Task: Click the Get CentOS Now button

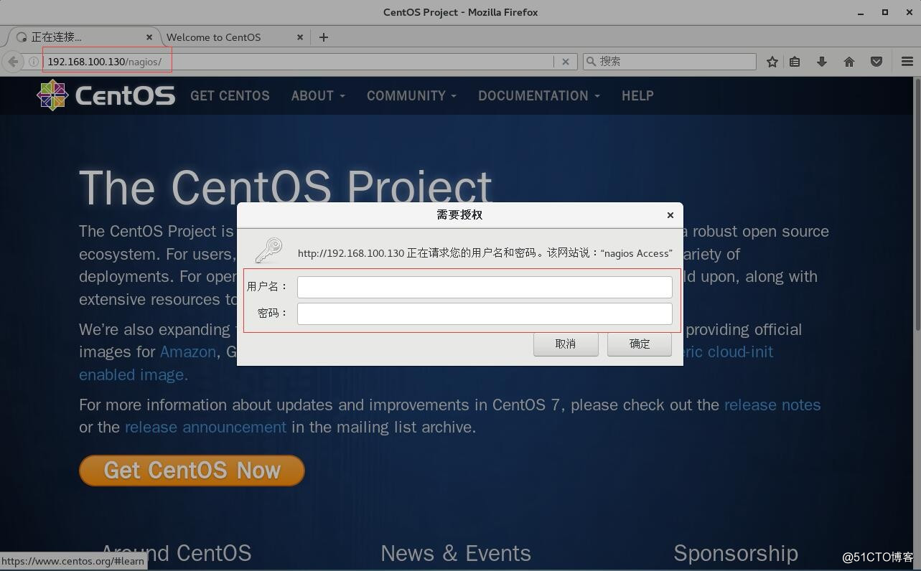Action: [192, 471]
